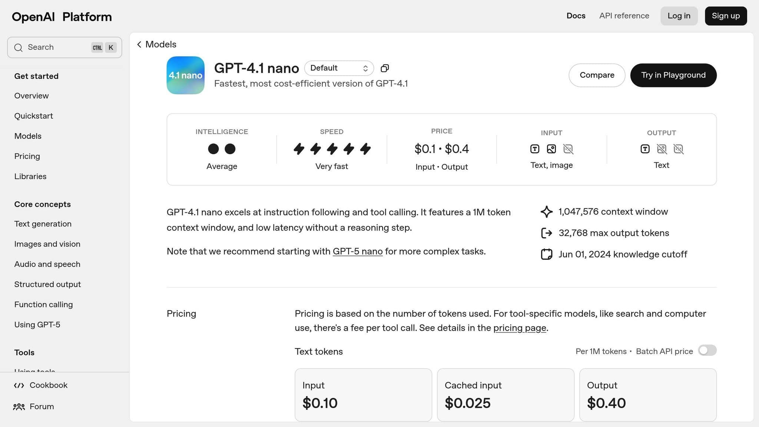Screen dimensions: 759x427
Task: Click the copy model name icon
Action: coord(385,68)
